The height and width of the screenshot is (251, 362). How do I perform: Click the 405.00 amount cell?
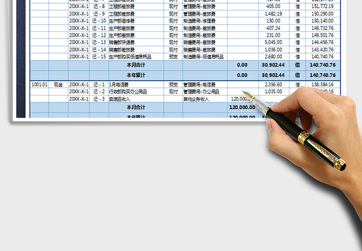pos(273,6)
